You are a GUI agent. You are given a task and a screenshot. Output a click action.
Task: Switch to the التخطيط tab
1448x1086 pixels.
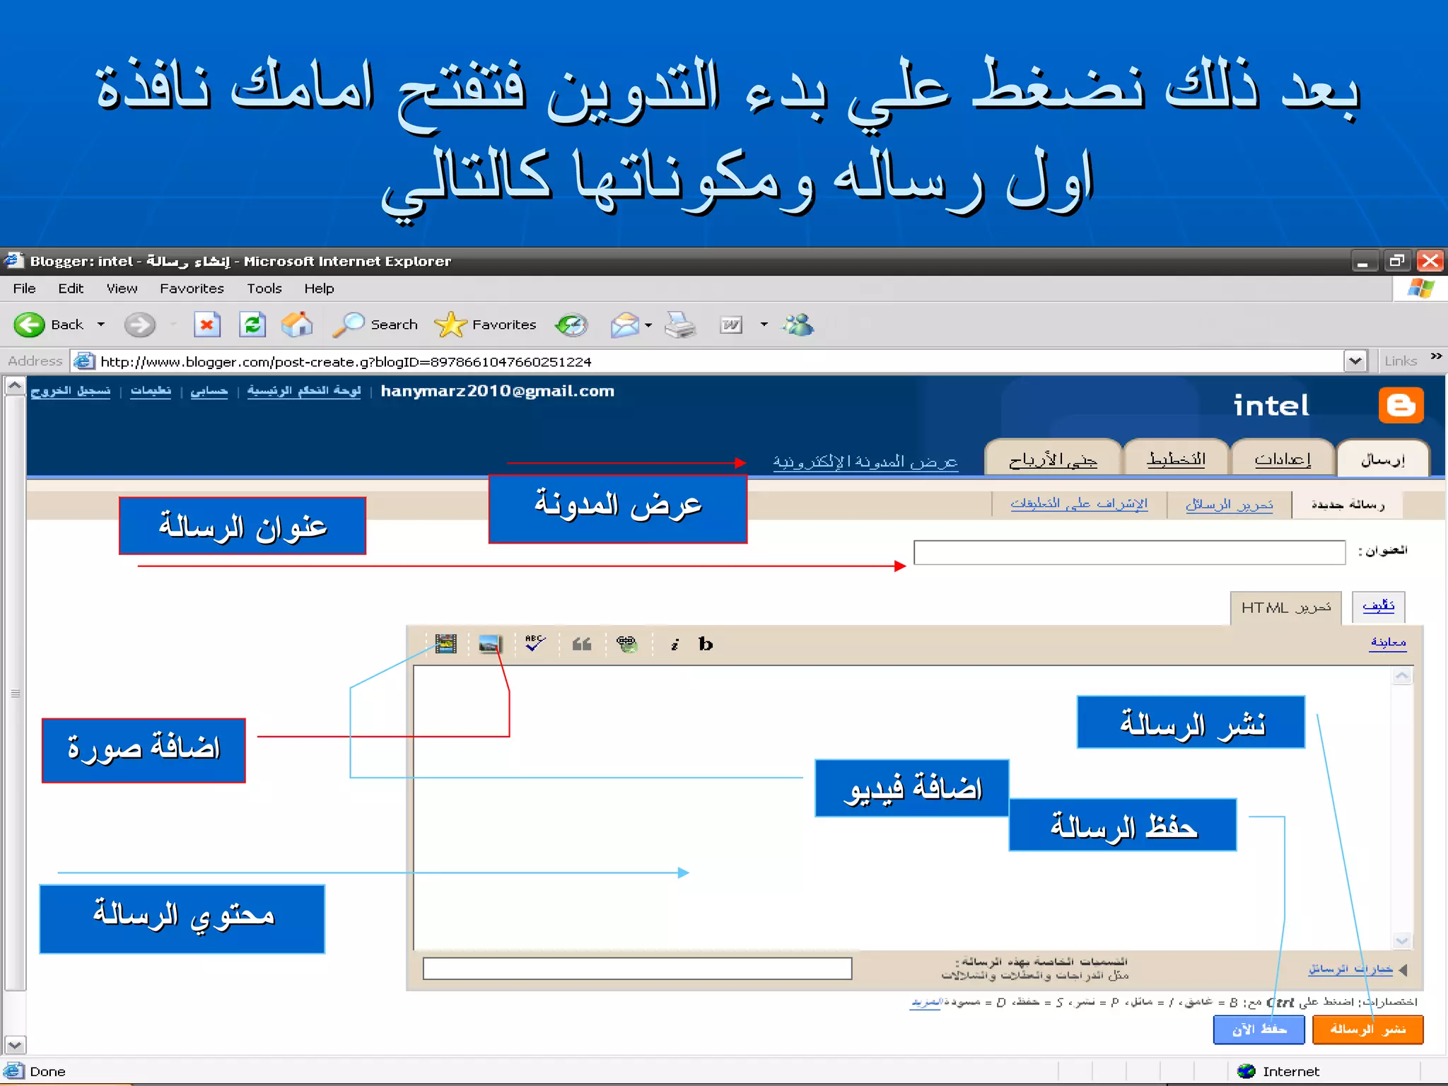[1176, 459]
